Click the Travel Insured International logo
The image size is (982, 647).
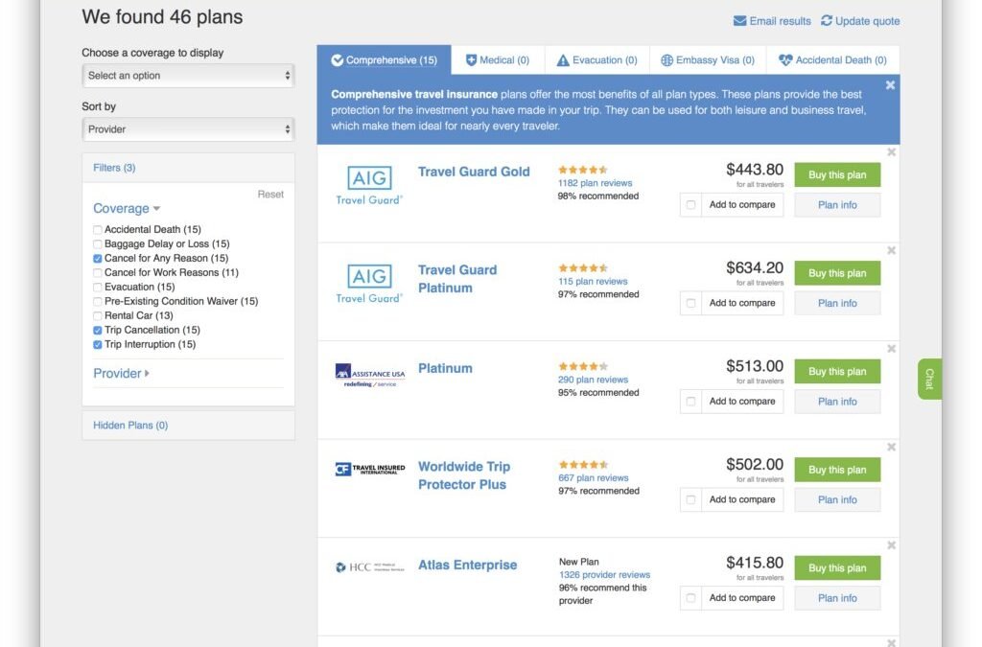click(x=369, y=469)
